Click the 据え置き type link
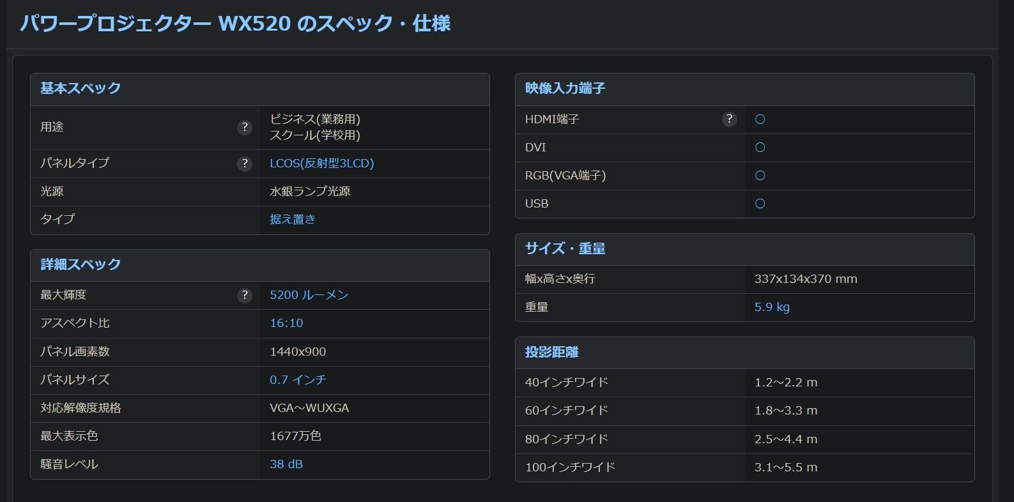The height and width of the screenshot is (502, 1014). [x=293, y=220]
